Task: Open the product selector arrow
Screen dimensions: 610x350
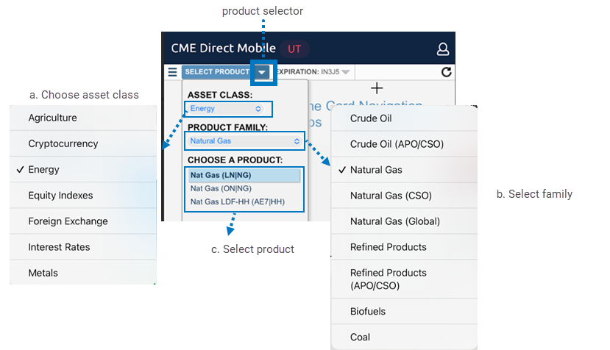Action: [263, 72]
